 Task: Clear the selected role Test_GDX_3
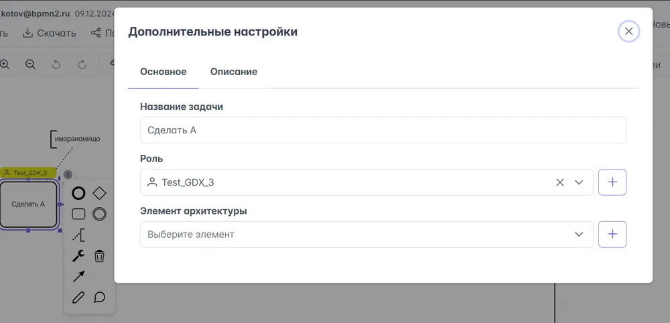coord(559,182)
